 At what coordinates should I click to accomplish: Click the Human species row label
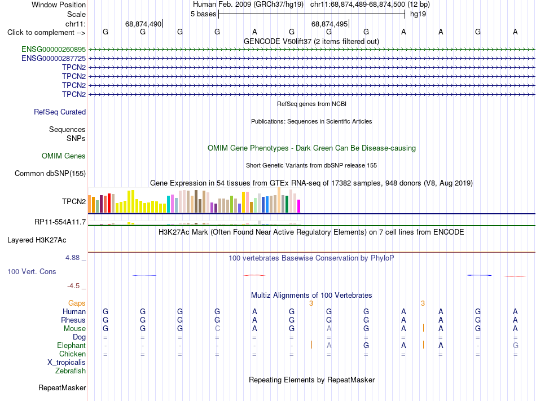pyautogui.click(x=74, y=311)
